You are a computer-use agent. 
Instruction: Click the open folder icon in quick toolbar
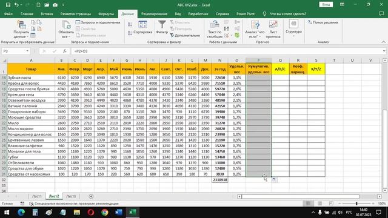coord(47,5)
